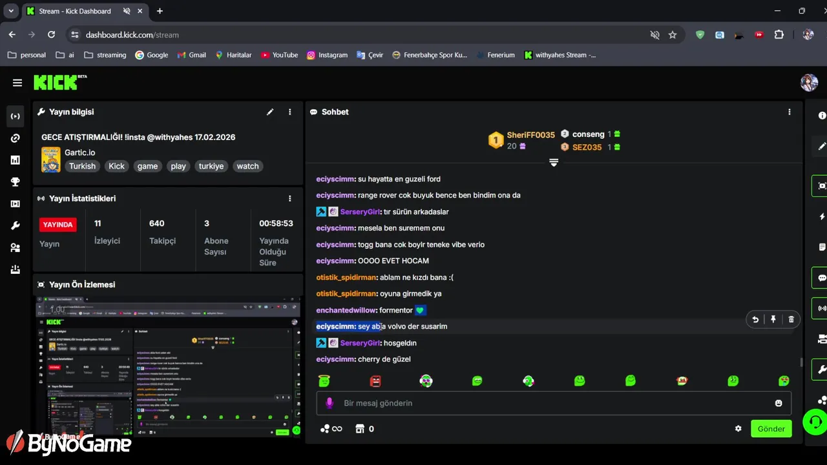Open the gift shop icon showing 0
Viewport: 827px width, 465px height.
pyautogui.click(x=365, y=429)
